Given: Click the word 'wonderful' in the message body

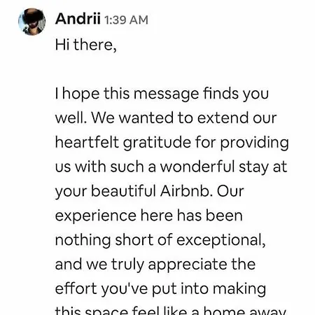Looking at the screenshot, I should (x=197, y=167).
